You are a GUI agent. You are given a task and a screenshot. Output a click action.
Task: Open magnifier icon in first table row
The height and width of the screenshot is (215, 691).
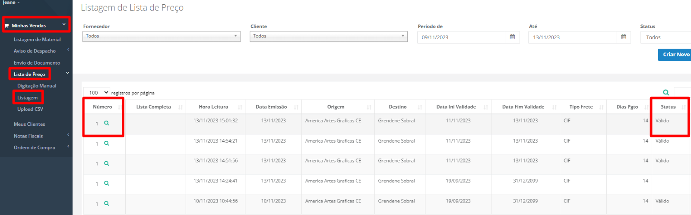click(106, 123)
